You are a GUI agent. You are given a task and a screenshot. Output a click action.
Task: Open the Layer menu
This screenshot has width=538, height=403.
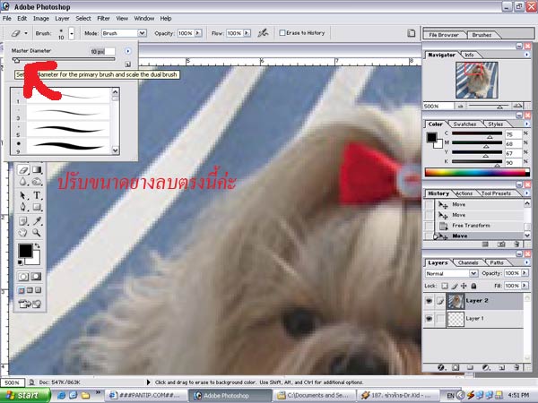[62, 19]
